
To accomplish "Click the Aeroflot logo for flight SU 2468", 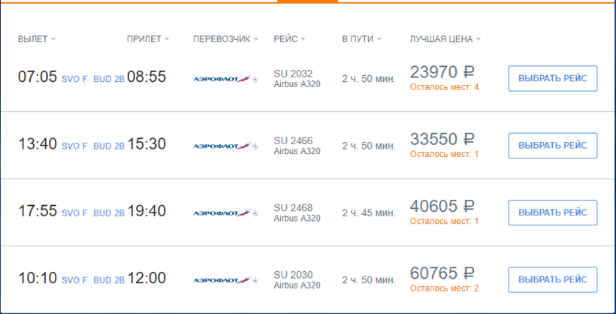I will coord(225,213).
